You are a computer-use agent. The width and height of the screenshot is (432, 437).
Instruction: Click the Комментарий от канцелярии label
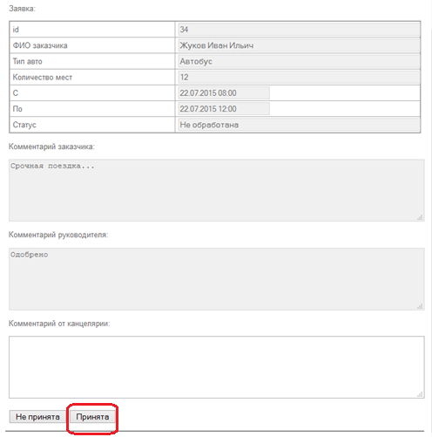59,324
